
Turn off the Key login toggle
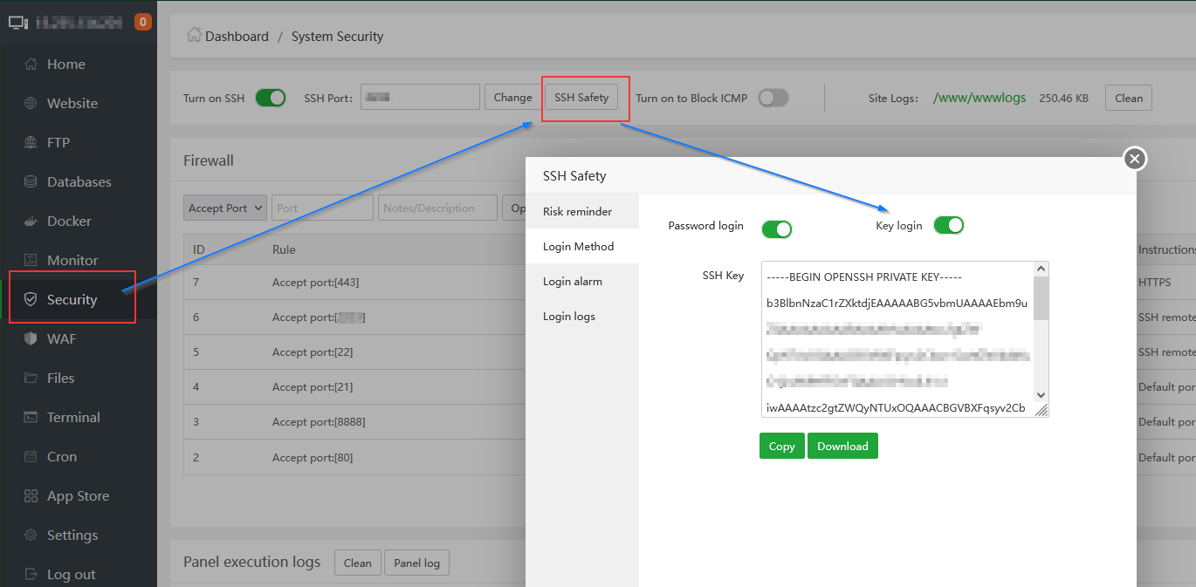coord(948,224)
